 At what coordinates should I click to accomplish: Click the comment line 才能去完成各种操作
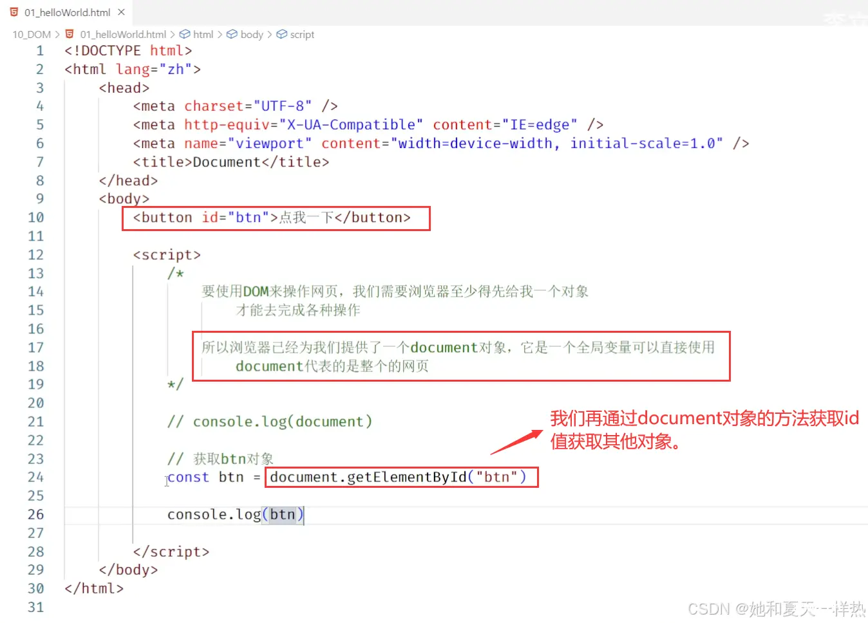click(298, 310)
